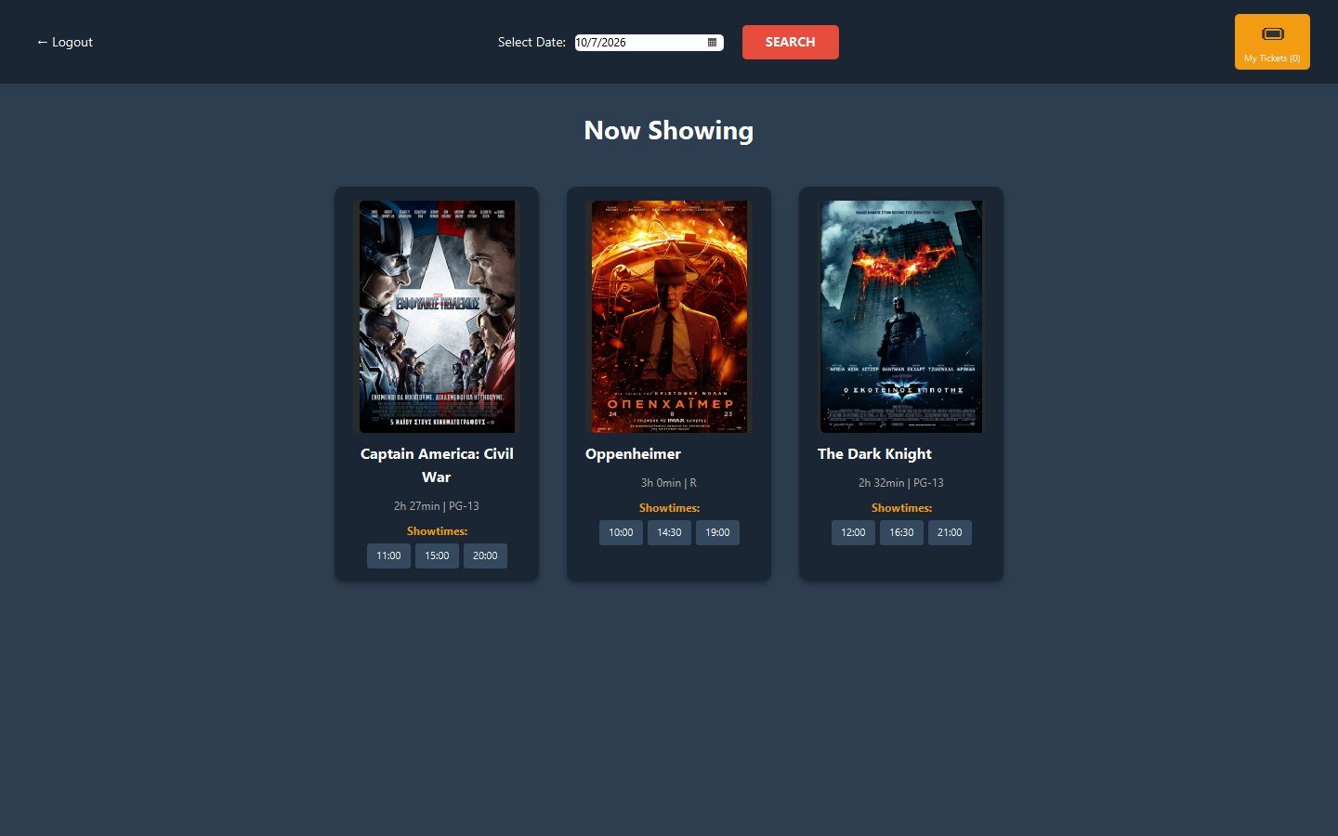Choose Captain America 20:00 showtime
This screenshot has width=1338, height=836.
(x=485, y=555)
